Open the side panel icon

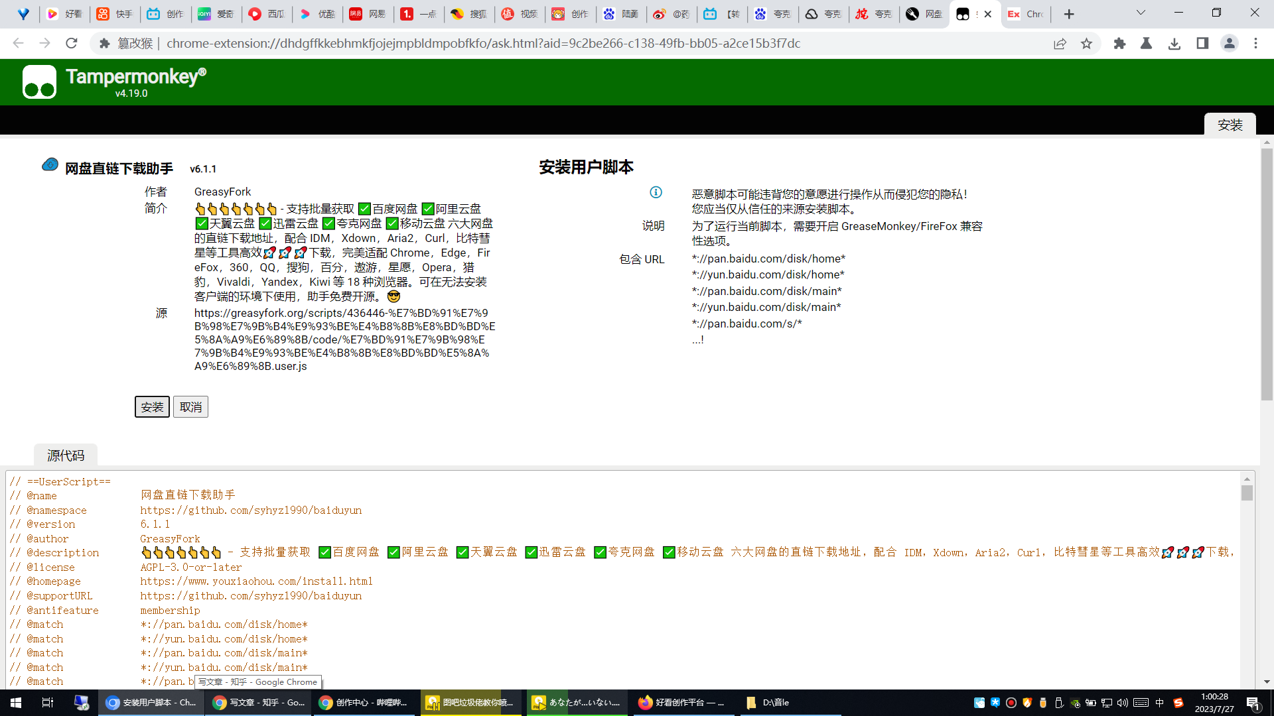(x=1202, y=44)
